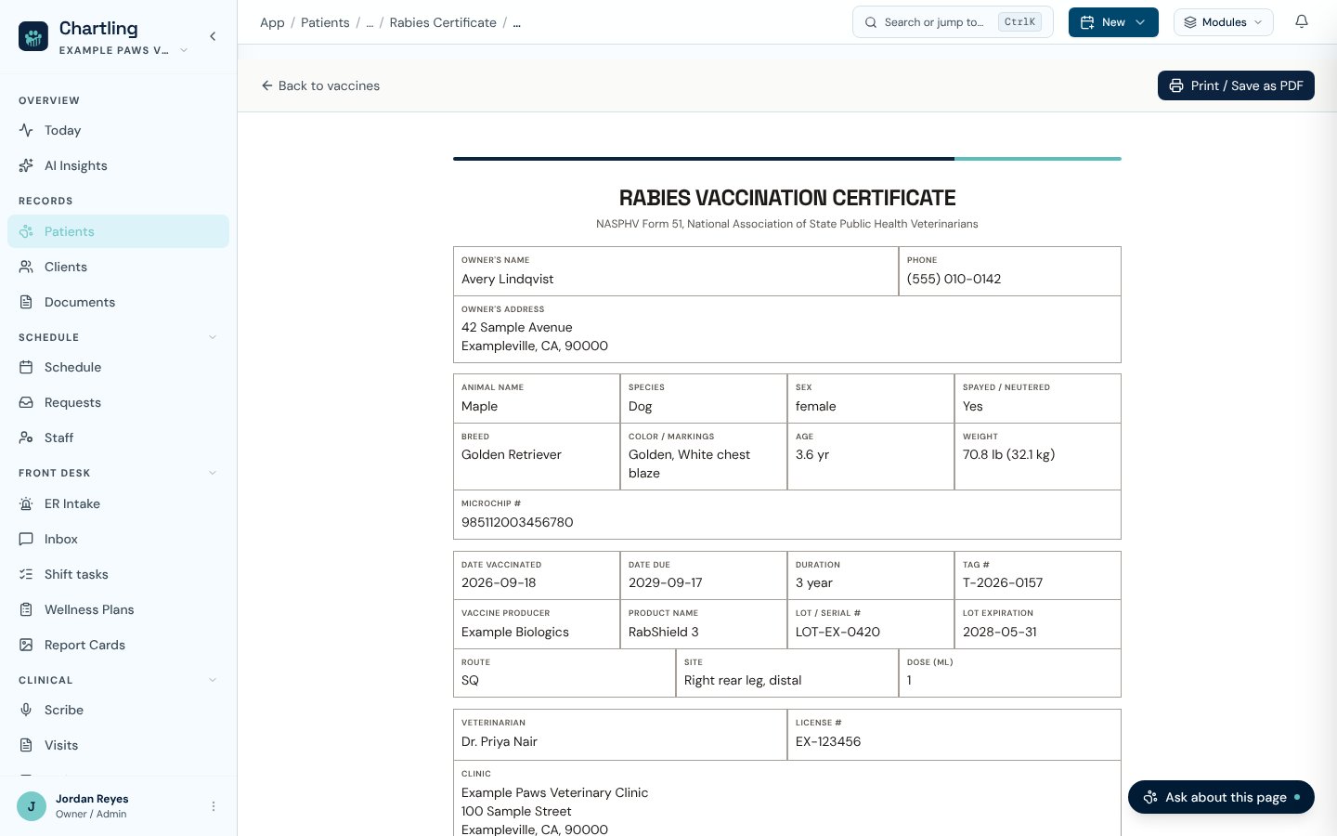The height and width of the screenshot is (836, 1337).
Task: Go to the Clients section
Action: coord(118,267)
